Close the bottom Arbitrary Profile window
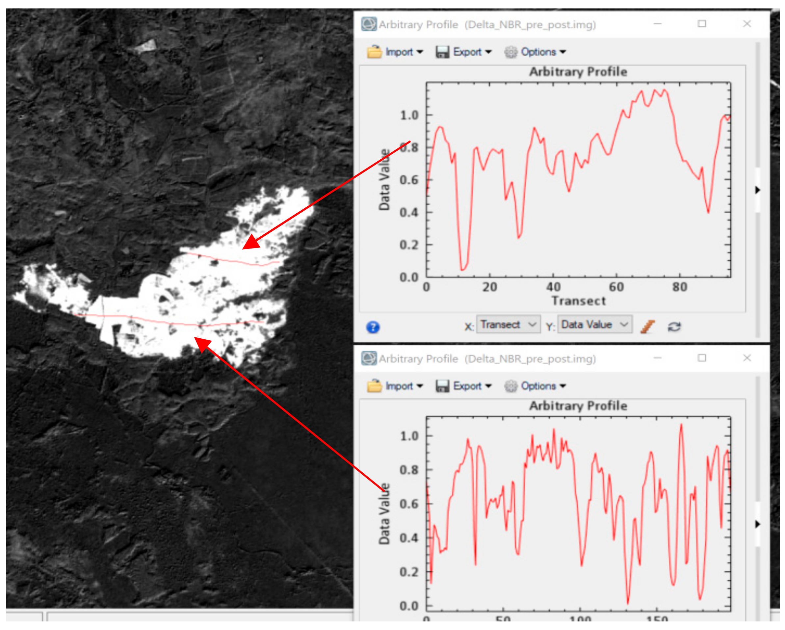785x630 pixels. click(747, 358)
